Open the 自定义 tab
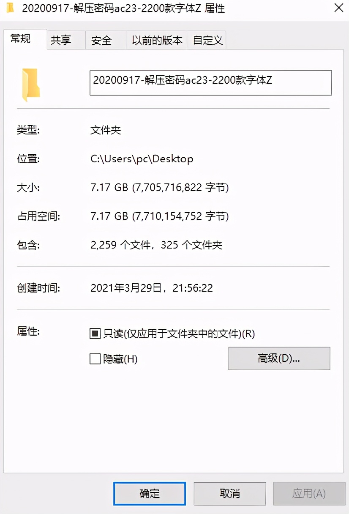Viewport: 349px width, 514px height. pyautogui.click(x=207, y=40)
